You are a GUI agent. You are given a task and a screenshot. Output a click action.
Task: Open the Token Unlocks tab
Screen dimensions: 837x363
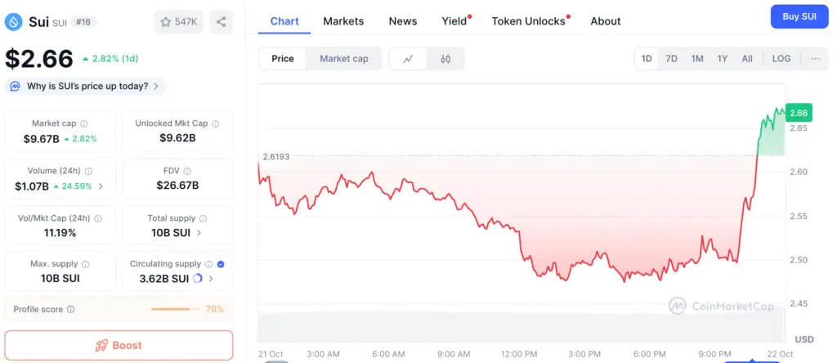(x=528, y=21)
